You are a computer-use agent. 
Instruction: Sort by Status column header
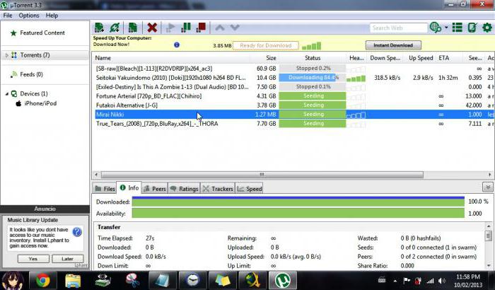[x=313, y=58]
